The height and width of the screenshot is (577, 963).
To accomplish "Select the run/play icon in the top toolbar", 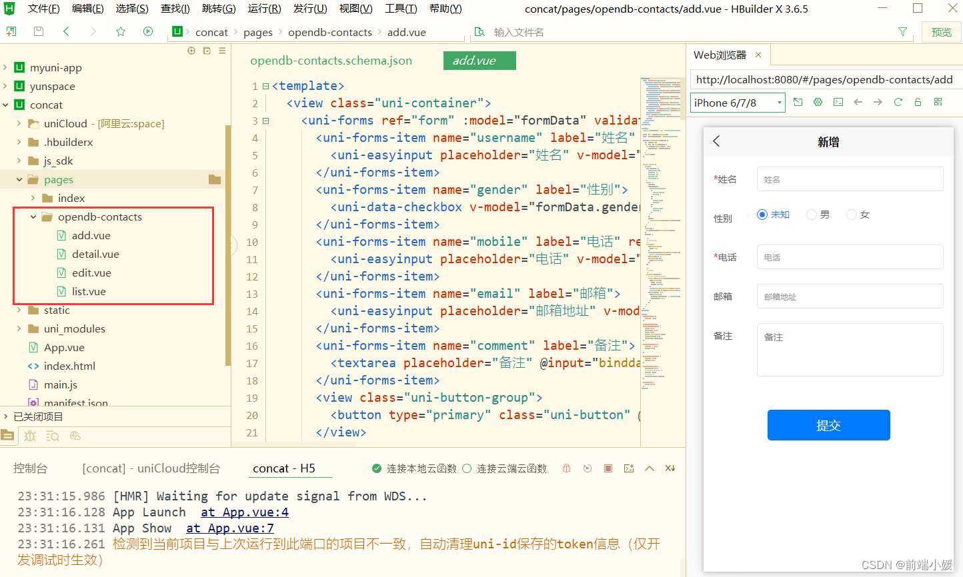I will tap(147, 31).
